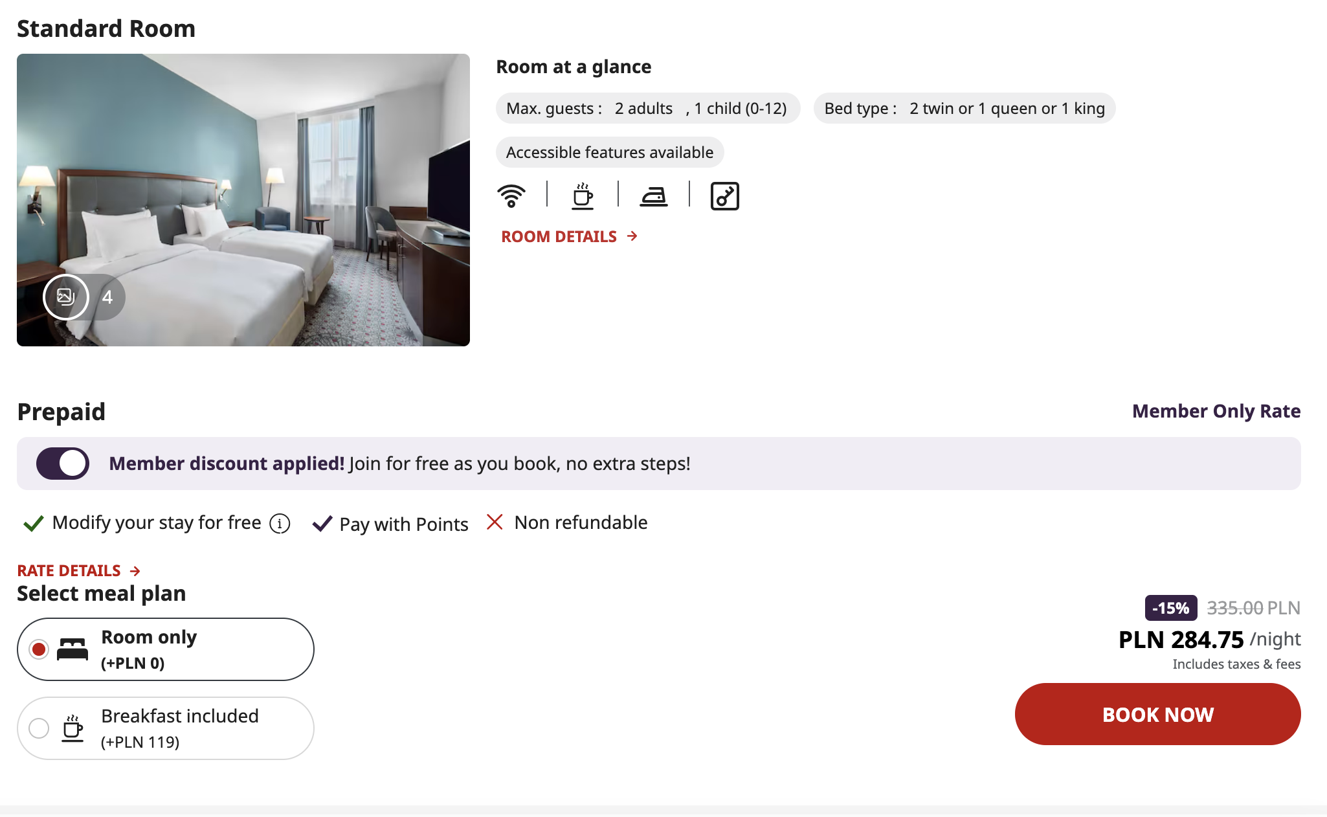This screenshot has height=817, width=1327.
Task: Toggle the Member discount switch off
Action: click(x=63, y=464)
